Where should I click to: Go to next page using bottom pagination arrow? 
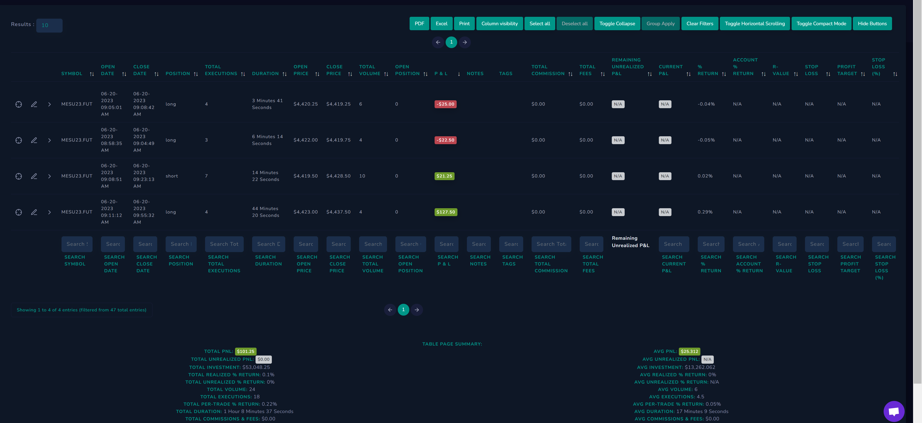[417, 310]
